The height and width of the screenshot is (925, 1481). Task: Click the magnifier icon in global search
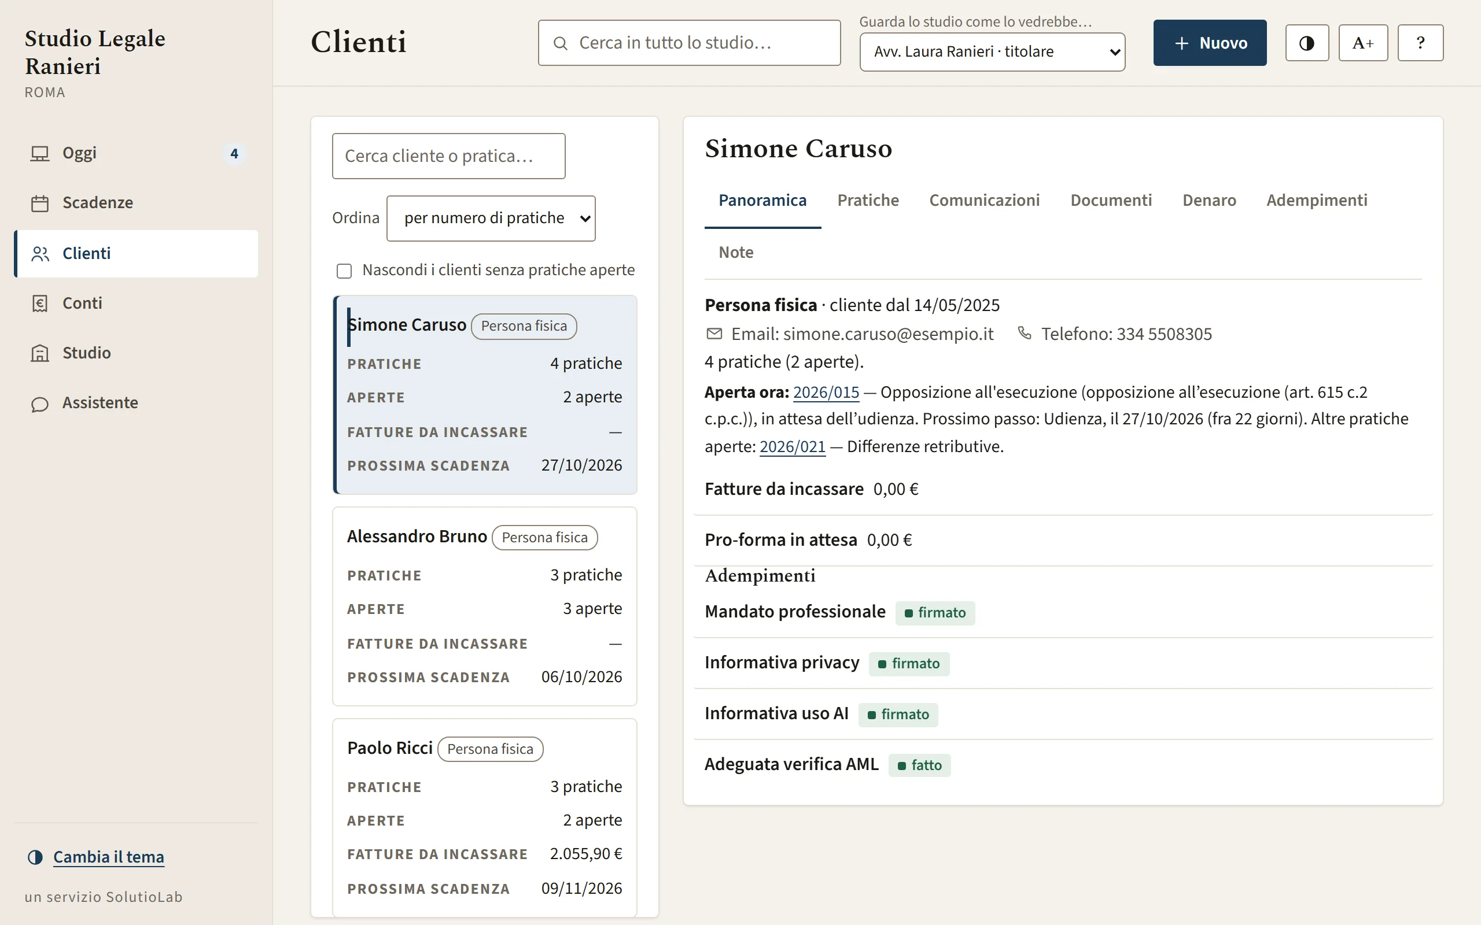tap(560, 43)
